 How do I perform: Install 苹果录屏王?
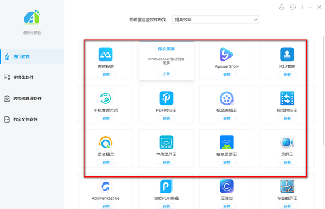pos(166,162)
